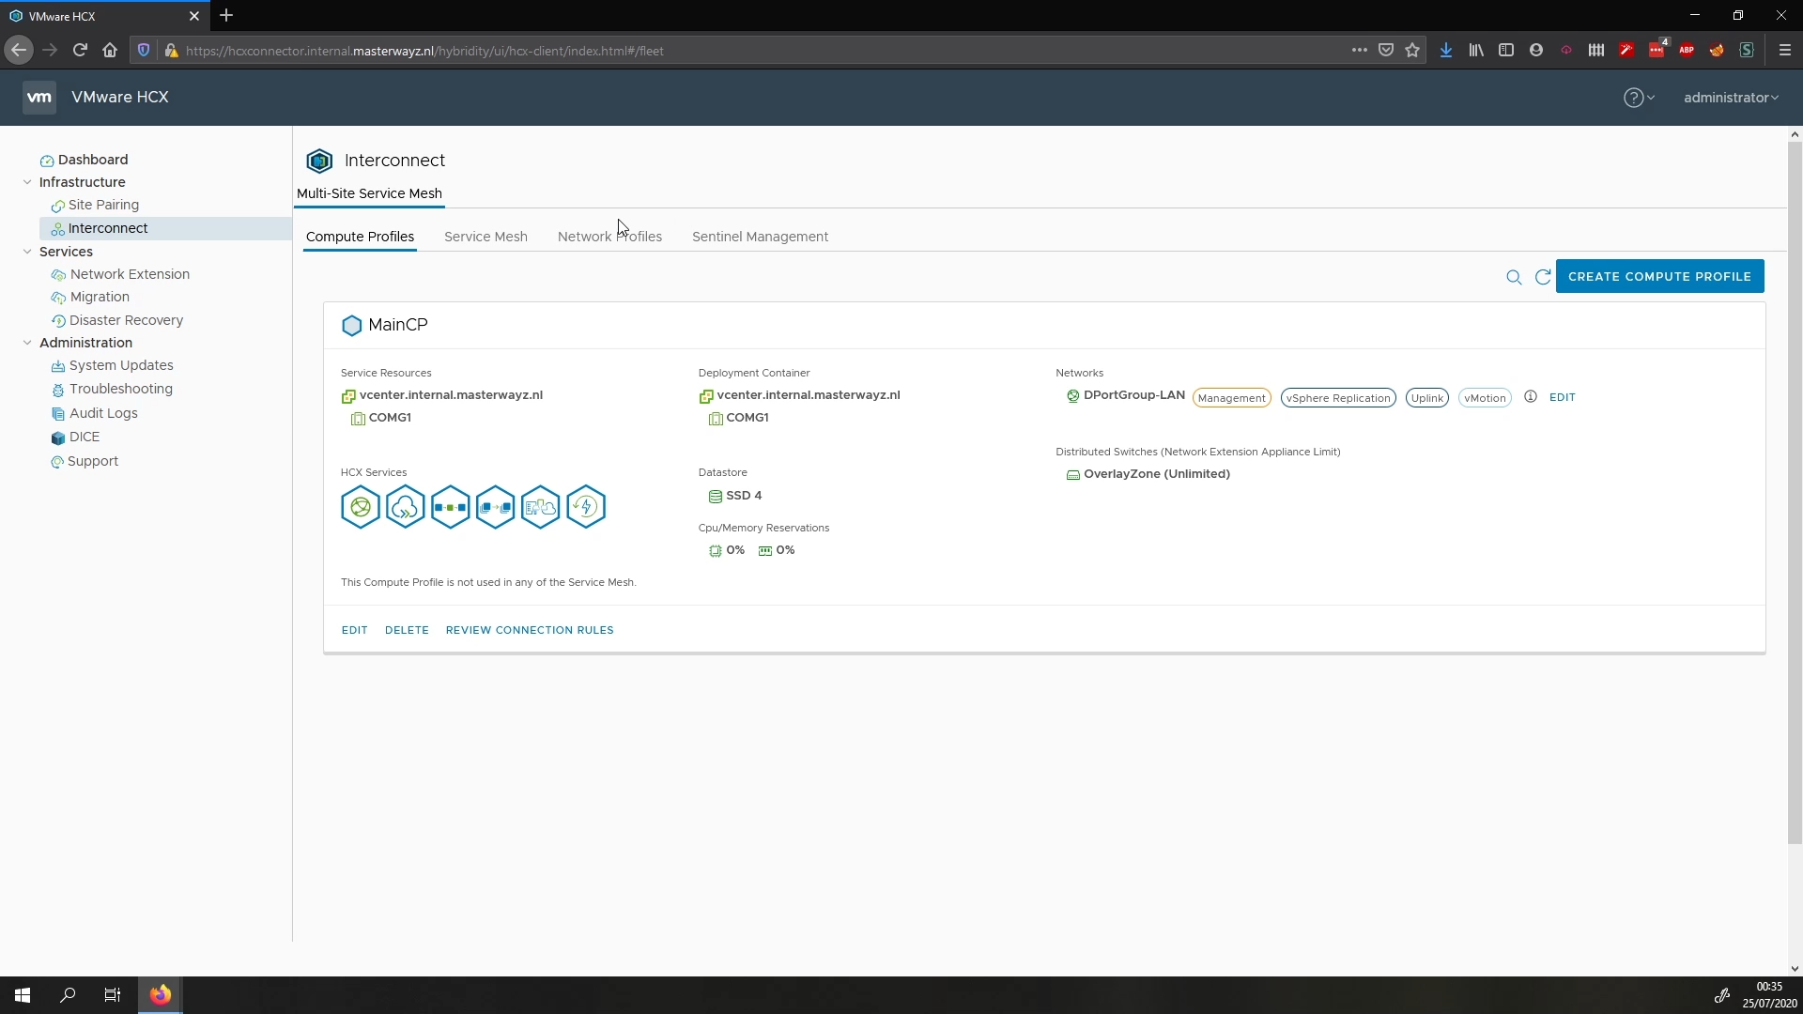Open Windows taskbar search
The image size is (1803, 1014).
[x=68, y=995]
